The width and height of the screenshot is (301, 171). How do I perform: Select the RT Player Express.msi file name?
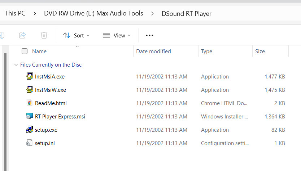tap(60, 117)
